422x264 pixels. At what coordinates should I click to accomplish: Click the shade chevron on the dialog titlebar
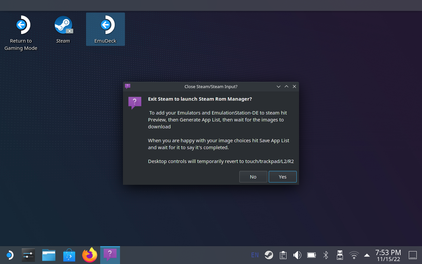point(279,86)
